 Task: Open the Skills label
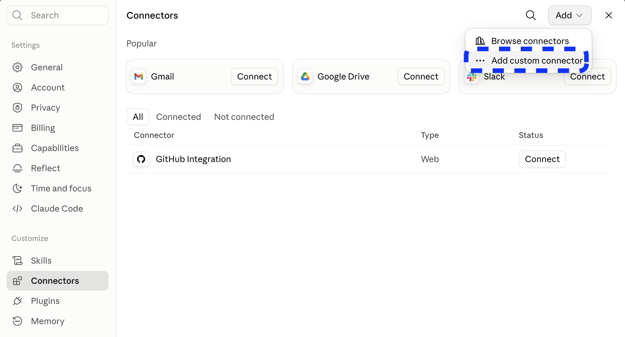click(x=41, y=261)
